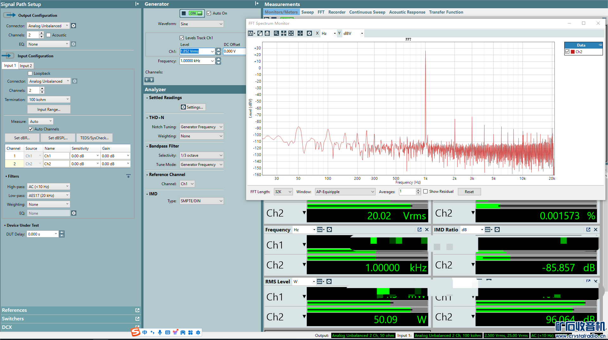Click Frequency meter graph view icon
This screenshot has height=340, width=608.
320,230
